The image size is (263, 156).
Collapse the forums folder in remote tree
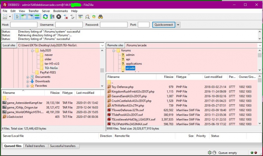(113, 51)
